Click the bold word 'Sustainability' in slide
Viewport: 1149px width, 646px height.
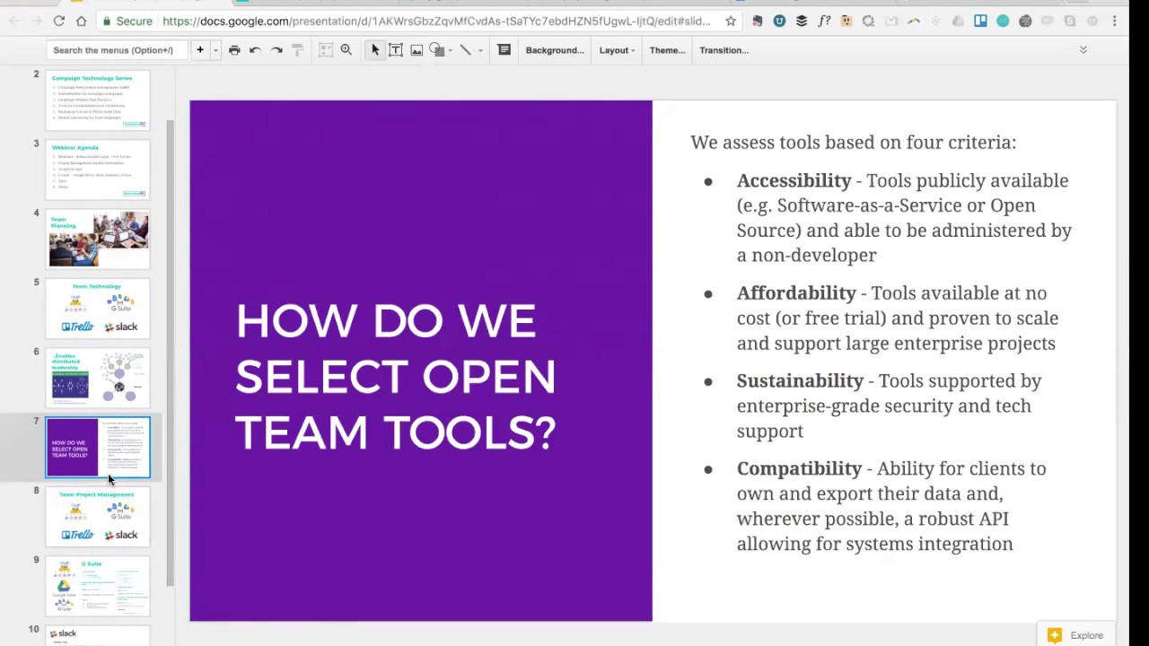point(800,380)
